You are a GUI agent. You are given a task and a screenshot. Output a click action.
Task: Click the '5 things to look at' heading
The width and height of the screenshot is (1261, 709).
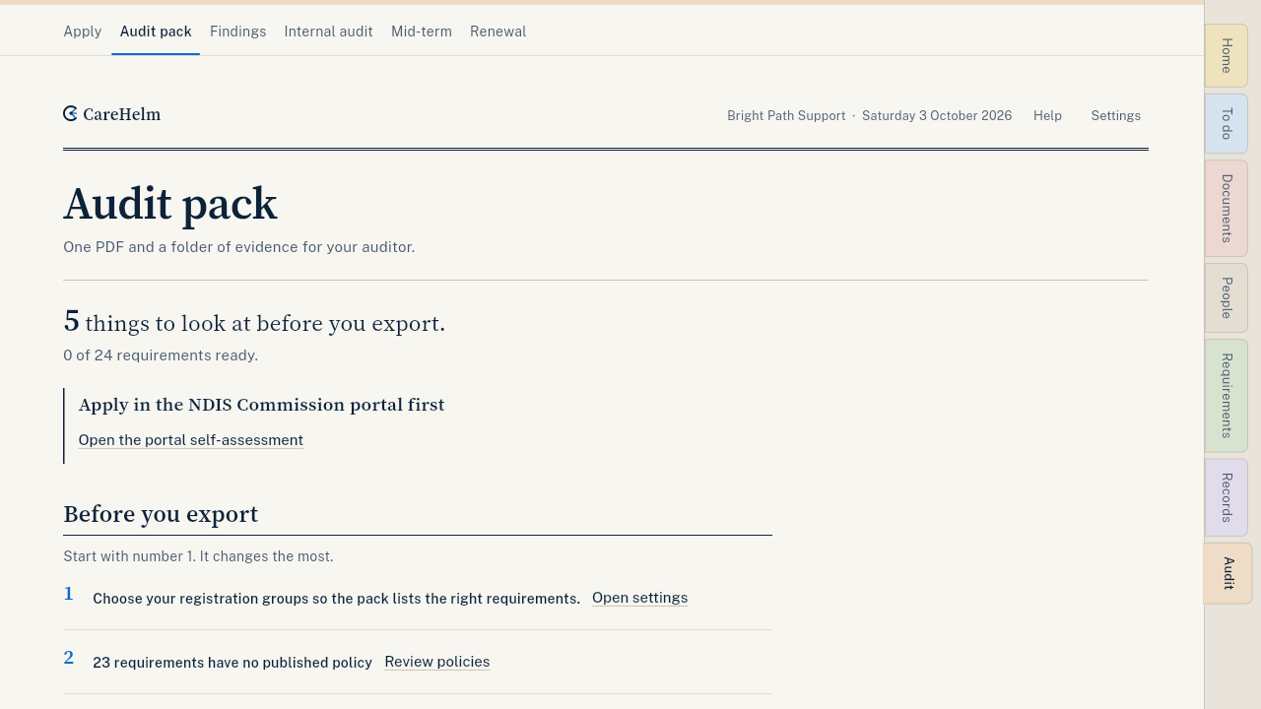click(x=254, y=322)
